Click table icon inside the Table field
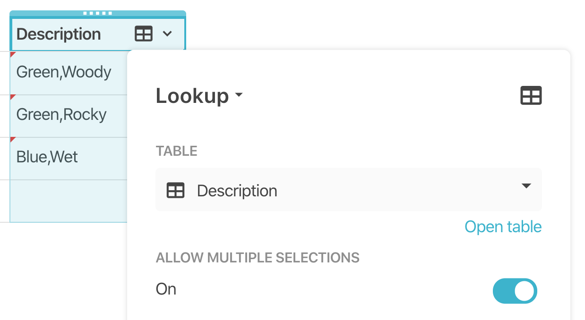Viewport: 585px width, 320px height. tap(176, 191)
